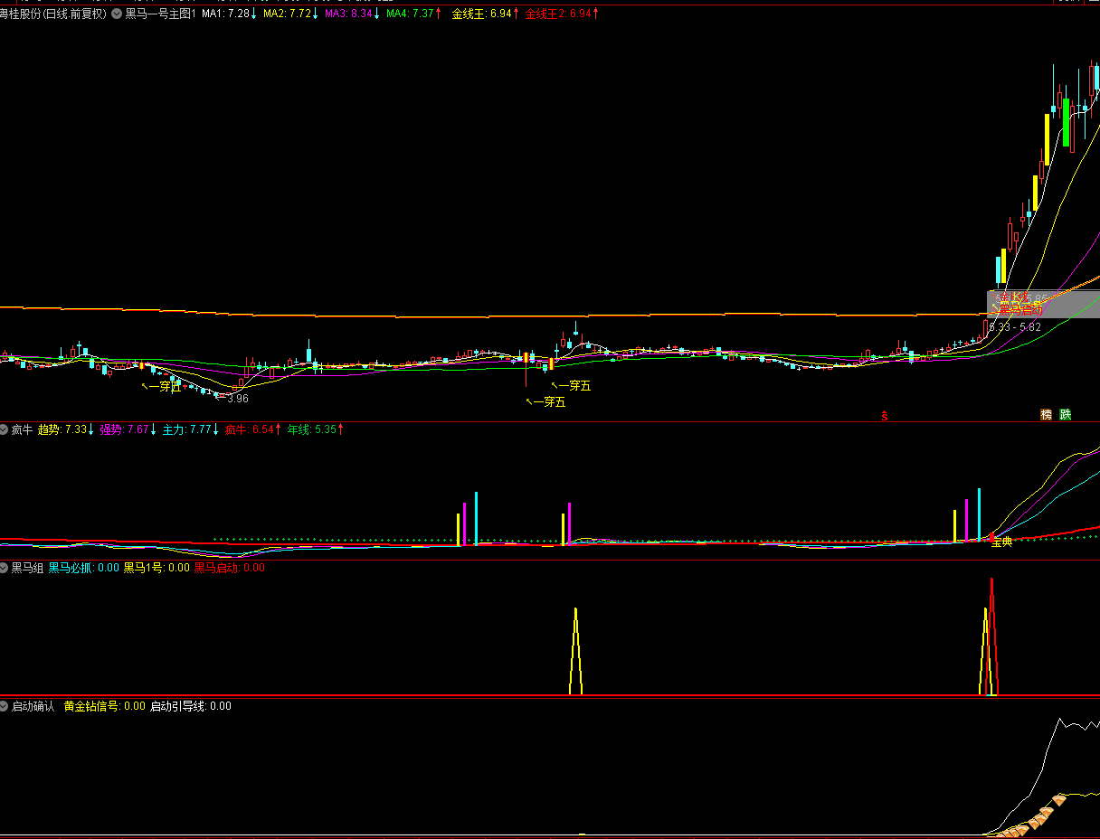Viewport: 1100px width, 839px height.
Task: Open the 疯牛 panel dropdown arrow
Action: 5,430
